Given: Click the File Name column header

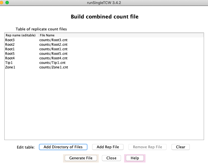Looking at the screenshot, I should click(47, 35).
